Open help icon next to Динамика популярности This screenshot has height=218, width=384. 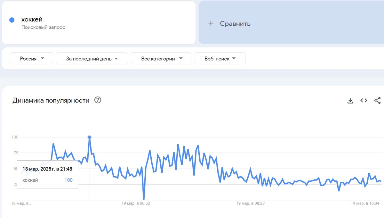98,100
